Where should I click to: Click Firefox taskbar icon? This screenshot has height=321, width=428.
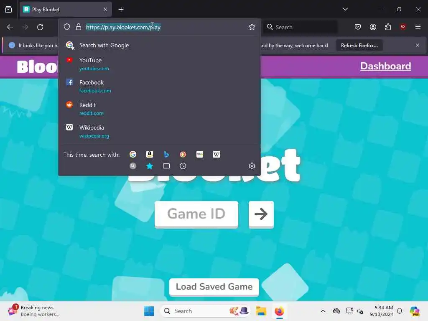coord(279,311)
